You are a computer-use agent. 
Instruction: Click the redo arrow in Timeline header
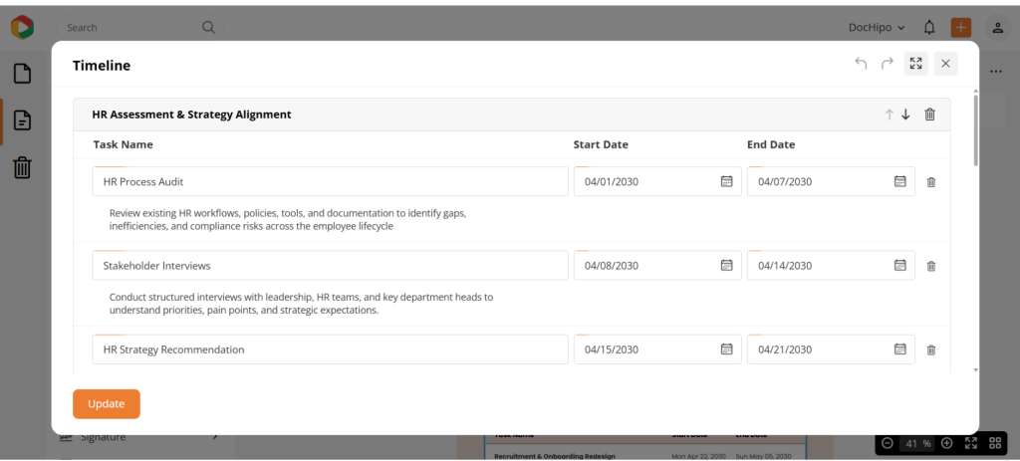click(x=887, y=64)
